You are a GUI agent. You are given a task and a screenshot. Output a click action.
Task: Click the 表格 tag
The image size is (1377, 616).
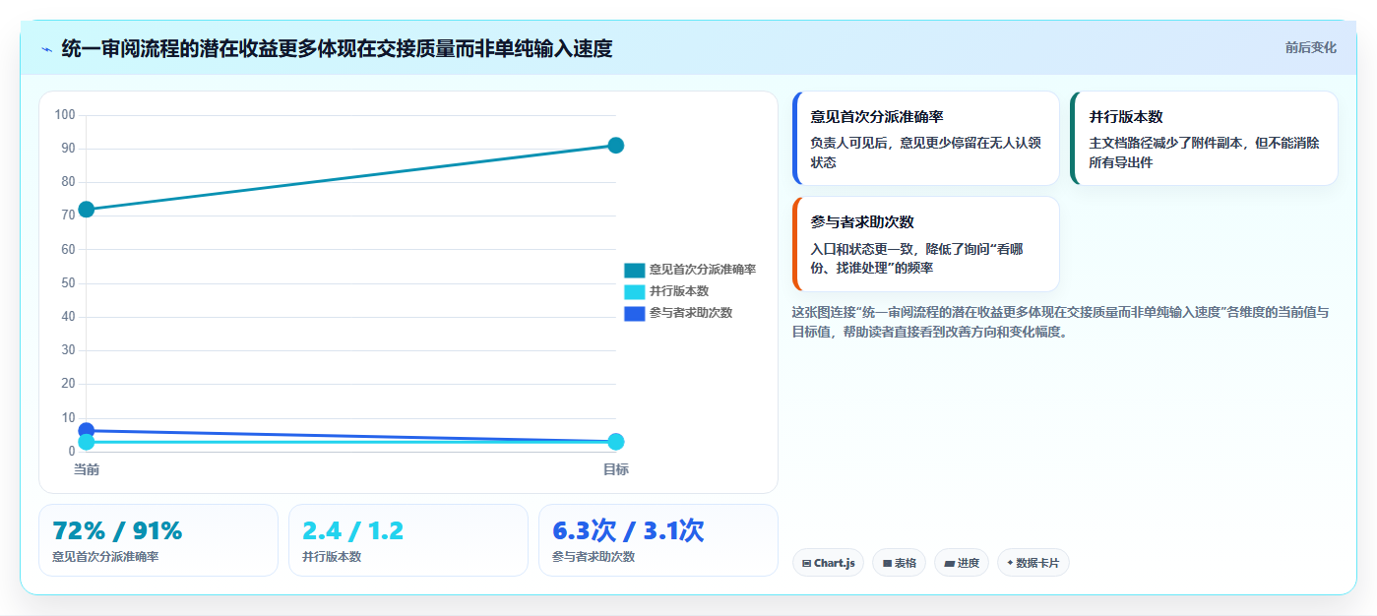pos(900,563)
